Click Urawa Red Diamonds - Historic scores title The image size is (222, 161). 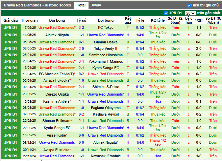(x=38, y=5)
